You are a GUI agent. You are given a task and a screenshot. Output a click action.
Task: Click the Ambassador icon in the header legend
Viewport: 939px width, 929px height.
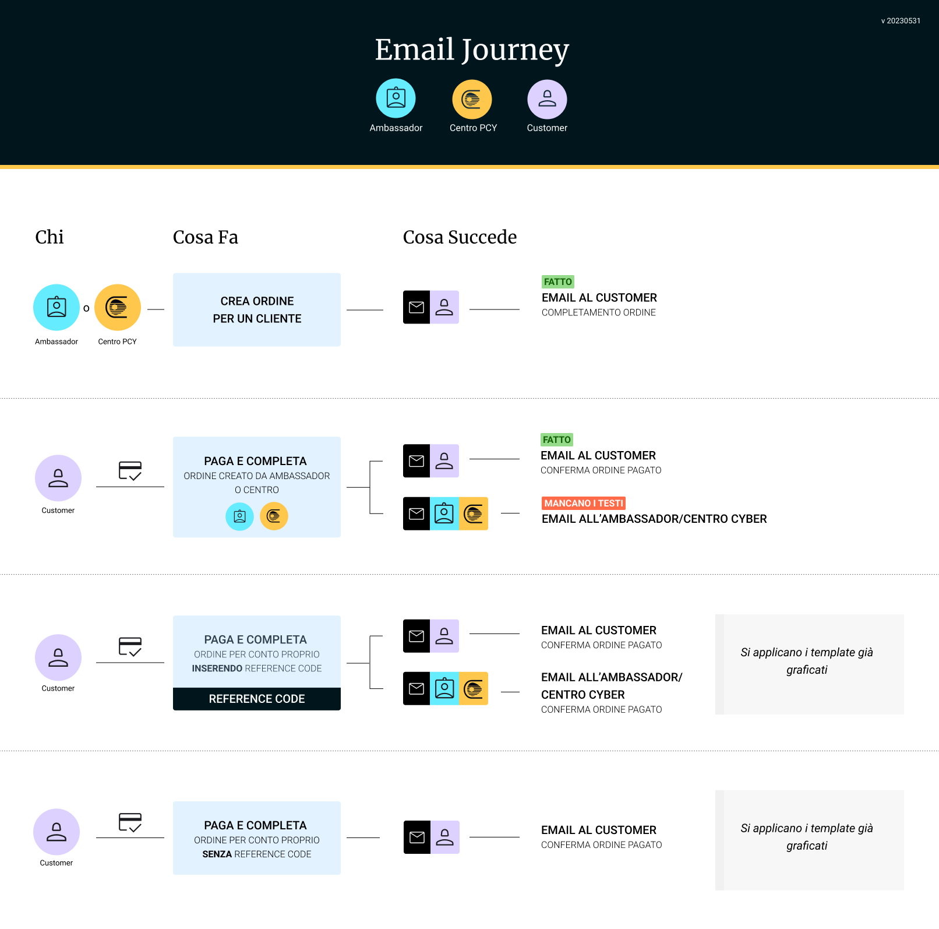[396, 98]
